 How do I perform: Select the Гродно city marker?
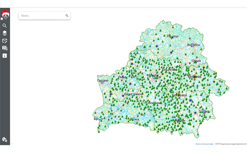tap(102, 82)
